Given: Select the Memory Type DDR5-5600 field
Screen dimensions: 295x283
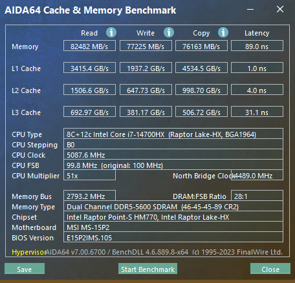Looking at the screenshot, I should click(x=173, y=206).
